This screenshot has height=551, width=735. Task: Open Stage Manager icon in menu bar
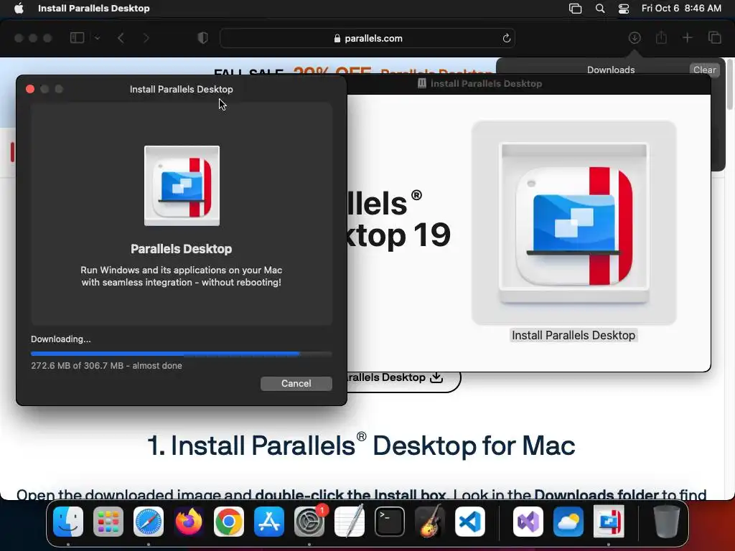[575, 9]
